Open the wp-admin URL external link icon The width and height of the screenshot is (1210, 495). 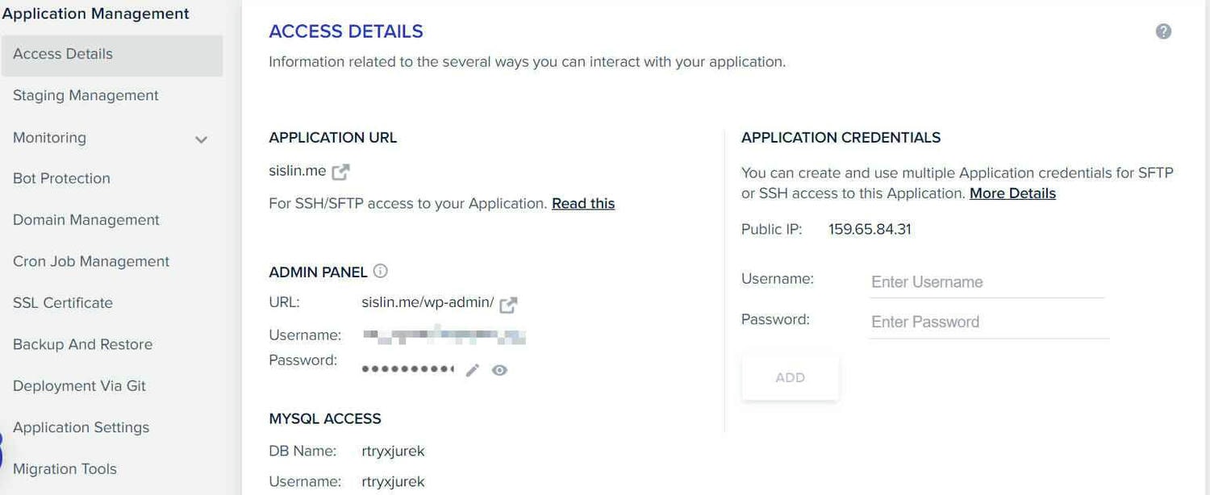pyautogui.click(x=508, y=305)
